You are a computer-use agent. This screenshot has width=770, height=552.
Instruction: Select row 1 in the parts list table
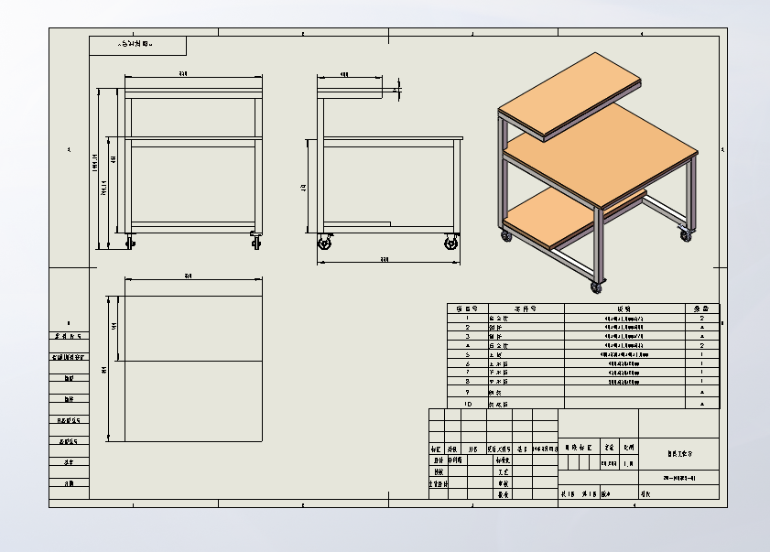tap(583, 319)
